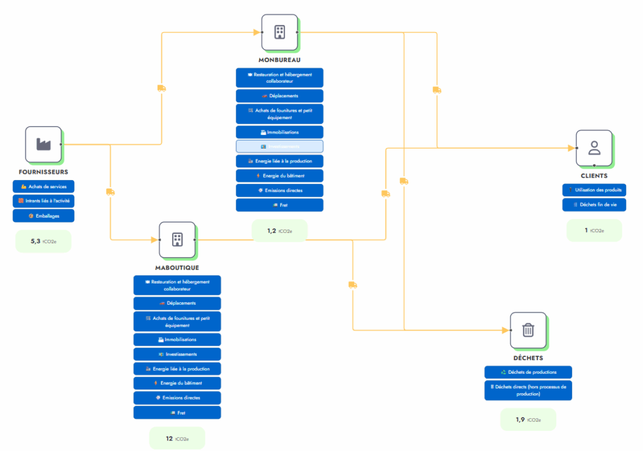Click the 5,3 tCO2e emissions badge
Viewport: 643px width, 451px height.
click(43, 241)
